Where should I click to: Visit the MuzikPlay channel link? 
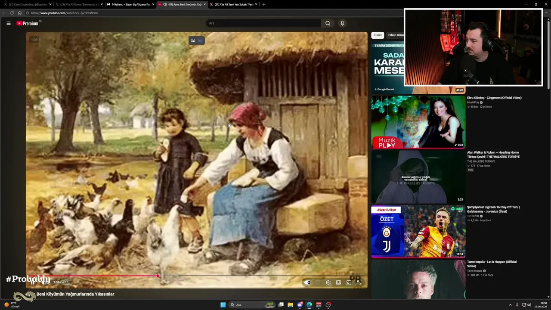(473, 102)
